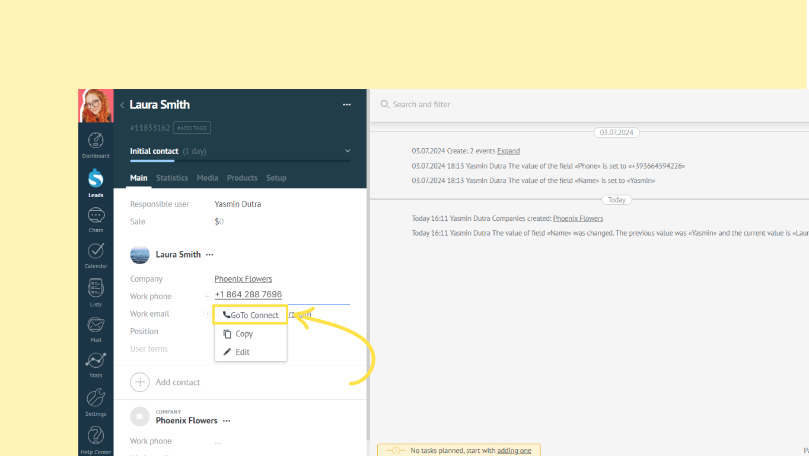This screenshot has width=809, height=456.
Task: Click the add contact plus circle icon
Action: 140,383
